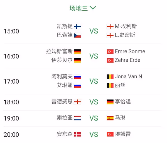Click England flag beside M·埃利斯
The width and height of the screenshot is (167, 143).
point(110,26)
